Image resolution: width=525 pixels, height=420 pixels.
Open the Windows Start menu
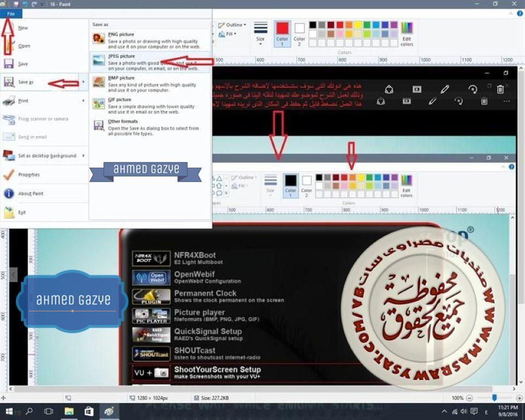(9, 411)
